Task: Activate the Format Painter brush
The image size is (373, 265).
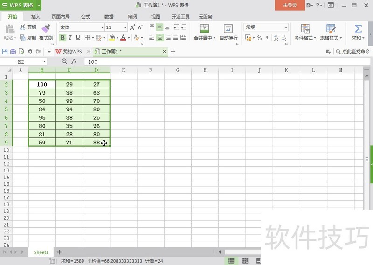Action: click(46, 28)
